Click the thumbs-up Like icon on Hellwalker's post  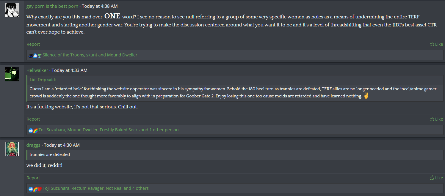coord(432,119)
